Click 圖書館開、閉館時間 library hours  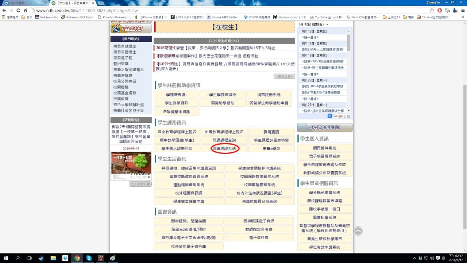pos(188,221)
